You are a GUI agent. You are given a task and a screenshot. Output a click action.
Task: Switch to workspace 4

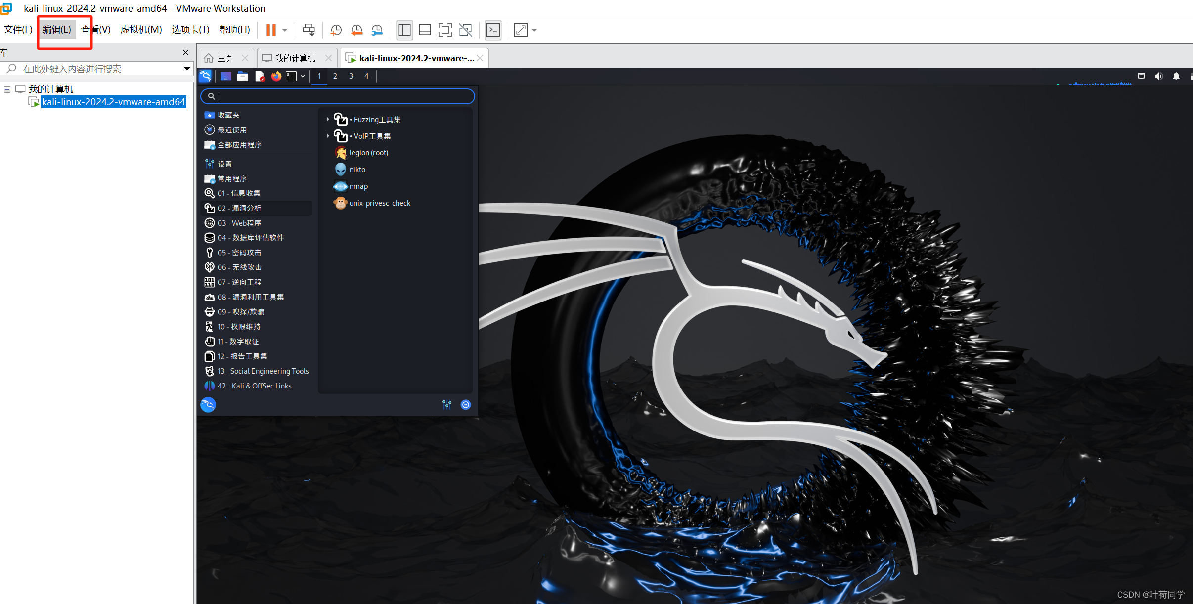pyautogui.click(x=366, y=76)
